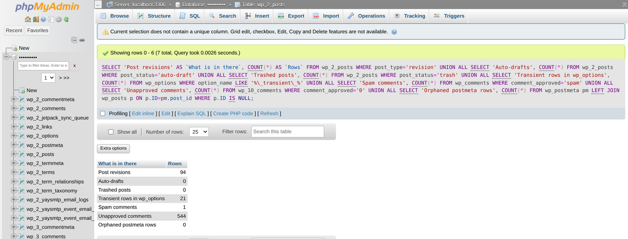Open navigation panel settings gear icon
The image size is (628, 239).
pyautogui.click(x=58, y=19)
